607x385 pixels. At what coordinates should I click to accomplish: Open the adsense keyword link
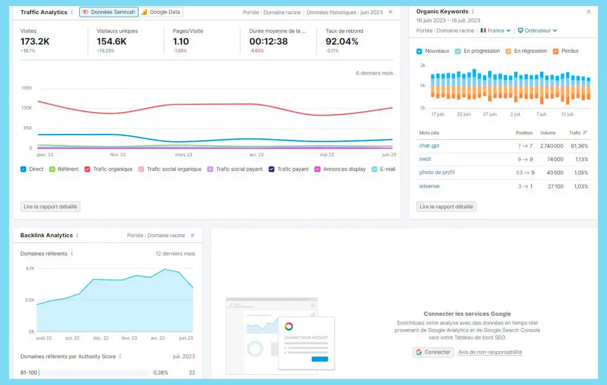point(429,186)
